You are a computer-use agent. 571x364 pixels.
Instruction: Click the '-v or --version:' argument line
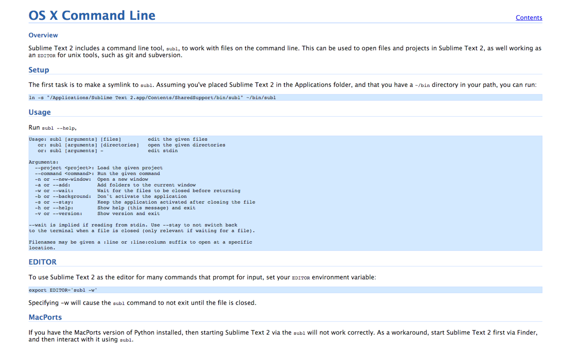[x=97, y=213]
